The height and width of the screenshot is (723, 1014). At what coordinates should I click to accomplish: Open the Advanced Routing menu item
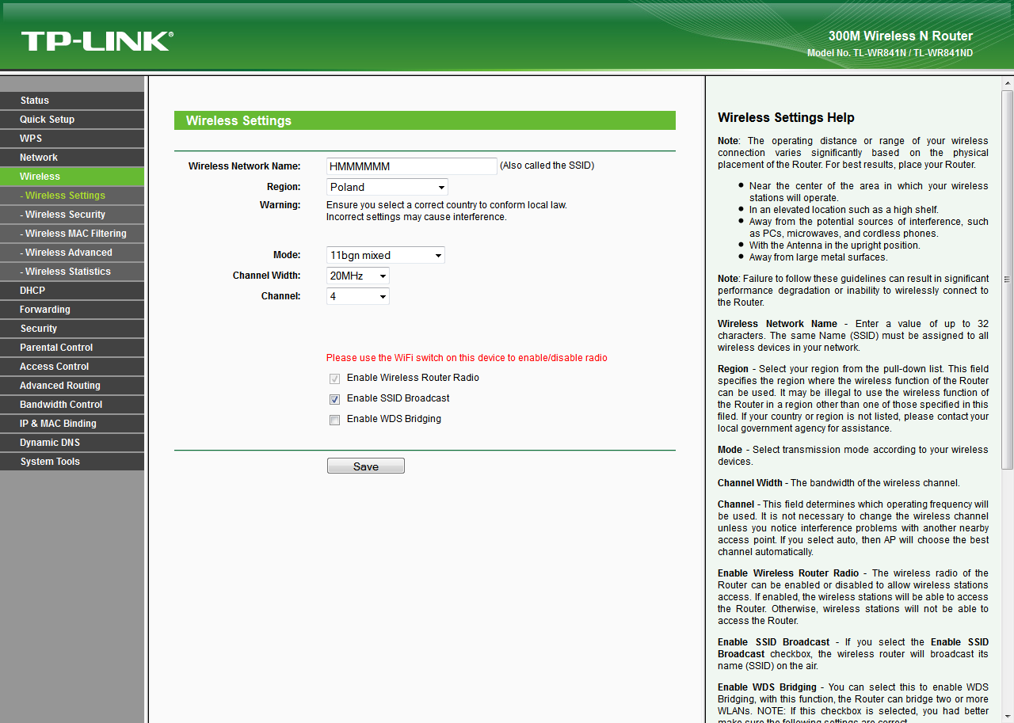click(x=72, y=386)
